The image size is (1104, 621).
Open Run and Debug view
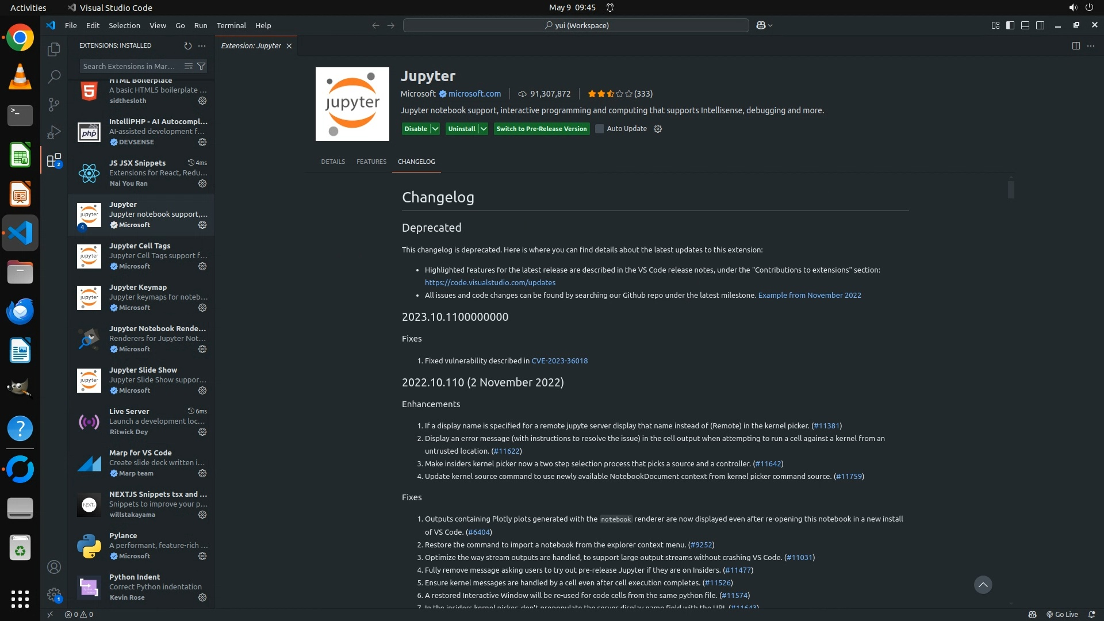[x=54, y=132]
